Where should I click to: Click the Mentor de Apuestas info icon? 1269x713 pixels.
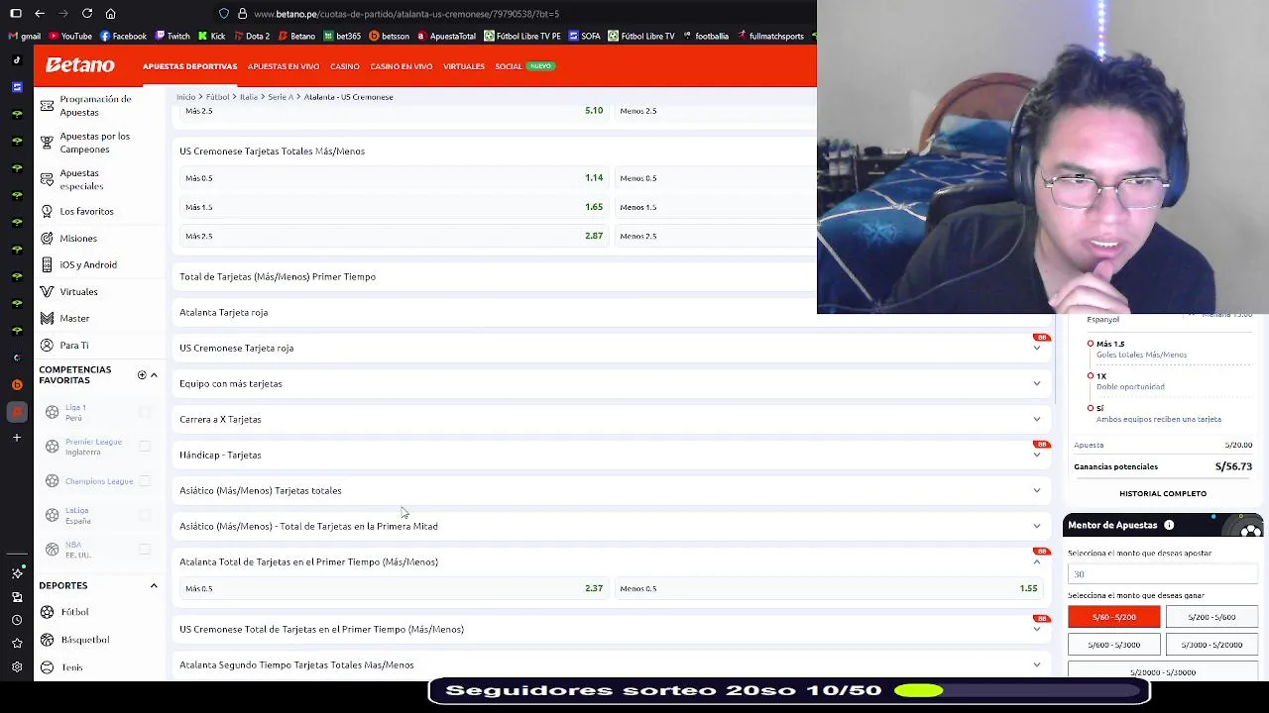[x=1169, y=525]
